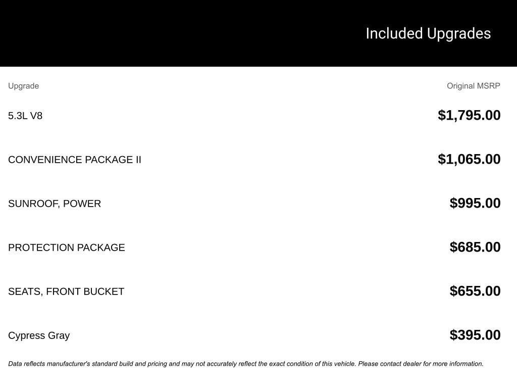Select the 'Original MSRP' column header
Image resolution: width=517 pixels, height=388 pixels.
point(473,86)
